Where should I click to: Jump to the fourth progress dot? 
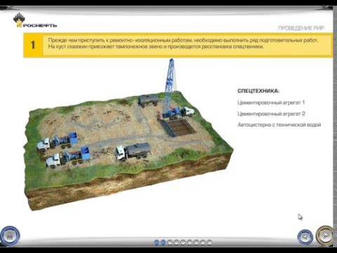click(x=176, y=242)
